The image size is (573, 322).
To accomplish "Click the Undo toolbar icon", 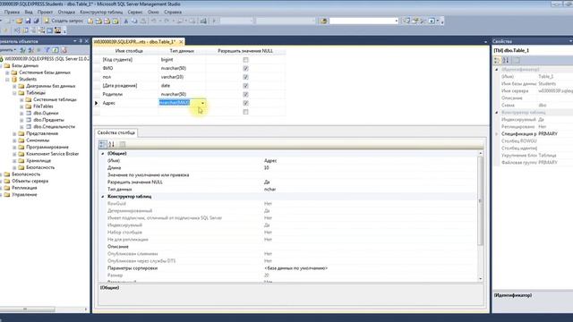I will (153, 21).
